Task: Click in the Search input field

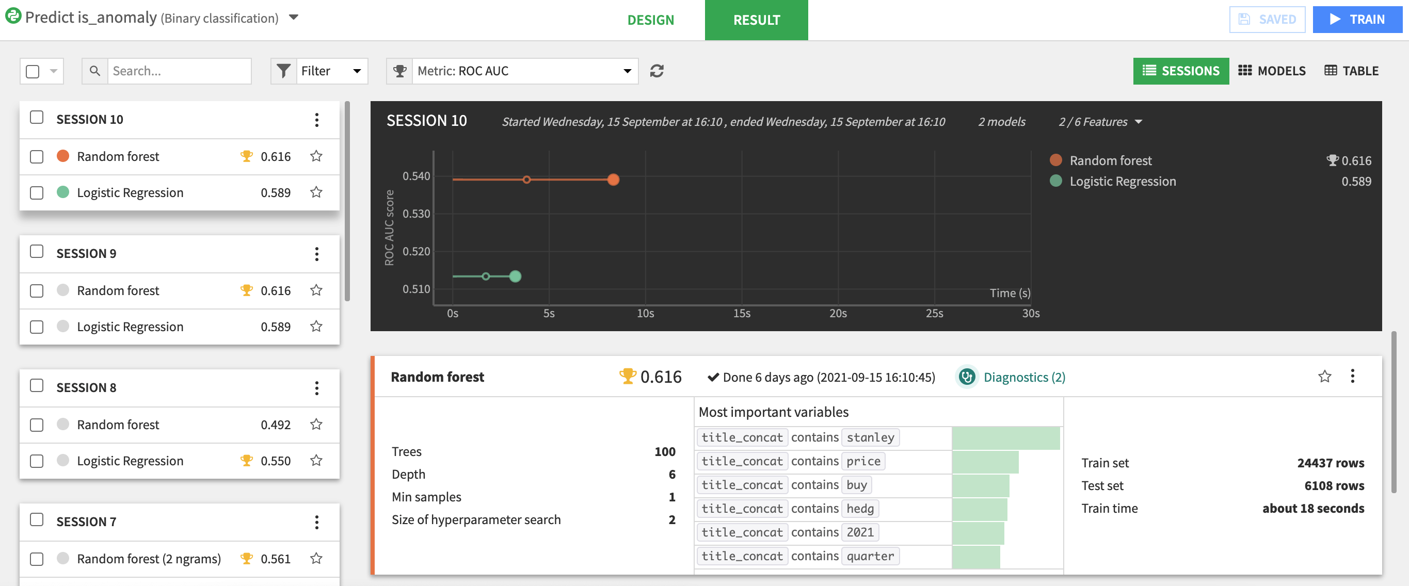Action: [179, 71]
